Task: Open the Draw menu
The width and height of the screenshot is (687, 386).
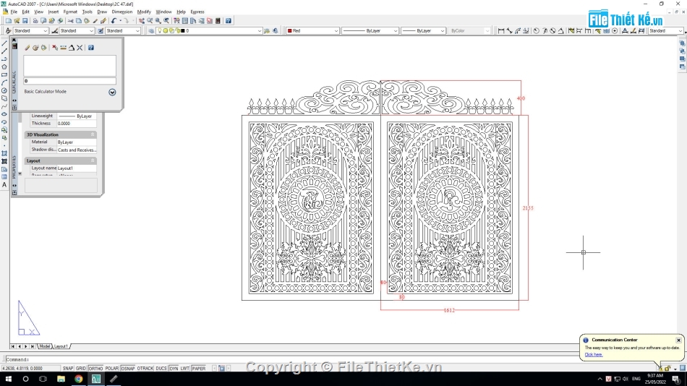Action: click(102, 12)
